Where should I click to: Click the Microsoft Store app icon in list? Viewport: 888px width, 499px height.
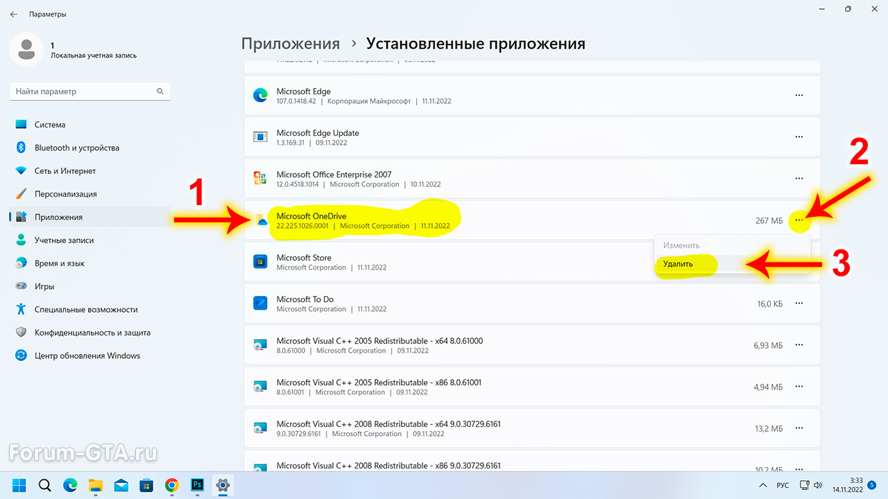tap(260, 262)
